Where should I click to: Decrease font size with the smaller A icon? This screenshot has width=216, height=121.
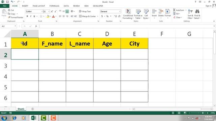[55, 11]
